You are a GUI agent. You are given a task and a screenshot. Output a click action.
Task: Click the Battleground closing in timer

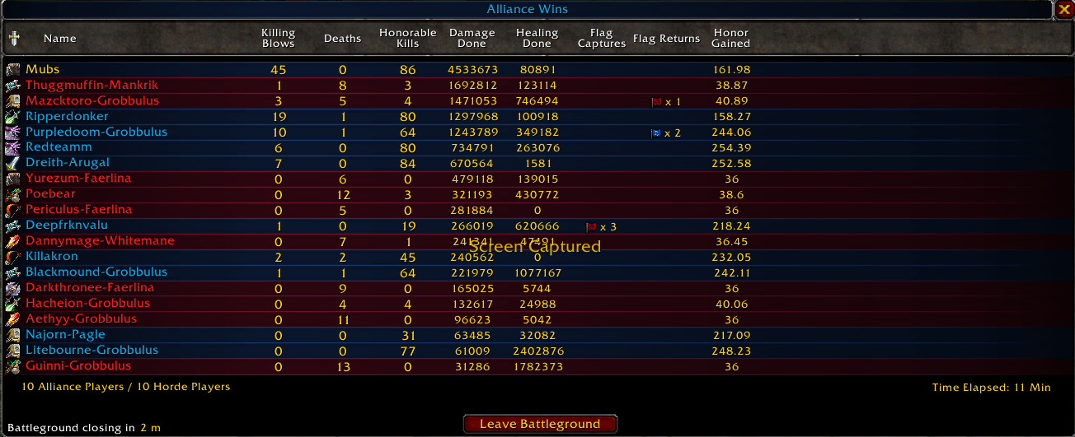(84, 428)
